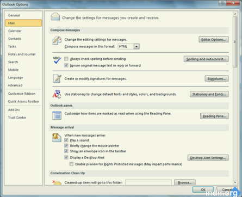This screenshot has width=242, height=197.
Task: Click the signature pen icon
Action: click(x=57, y=78)
